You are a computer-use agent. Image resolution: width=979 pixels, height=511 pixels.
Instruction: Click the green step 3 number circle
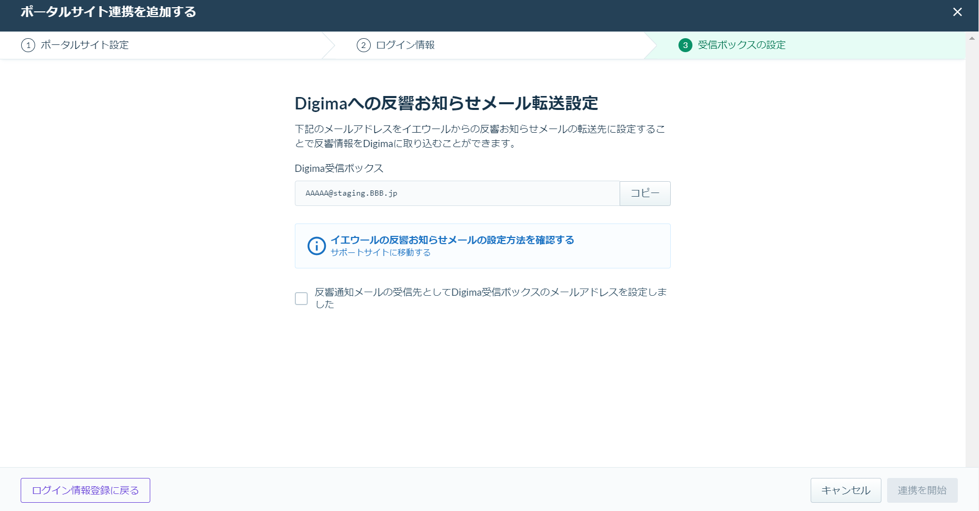685,45
